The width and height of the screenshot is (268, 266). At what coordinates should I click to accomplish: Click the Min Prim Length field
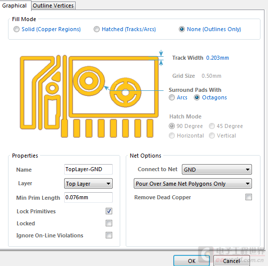click(x=88, y=197)
